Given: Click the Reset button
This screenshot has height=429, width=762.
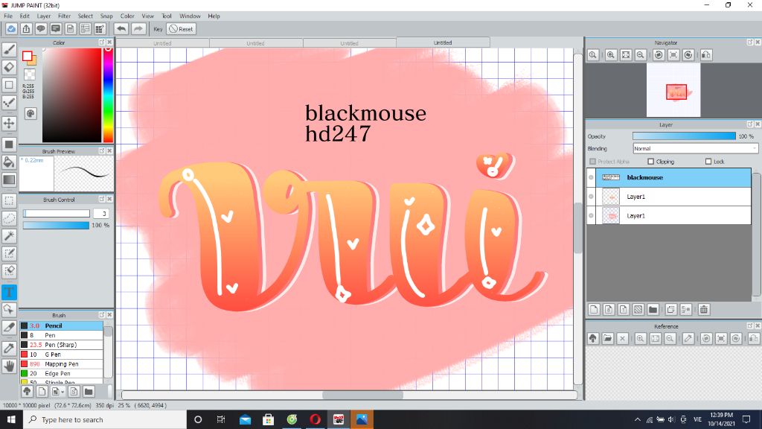Looking at the screenshot, I should click(x=181, y=29).
